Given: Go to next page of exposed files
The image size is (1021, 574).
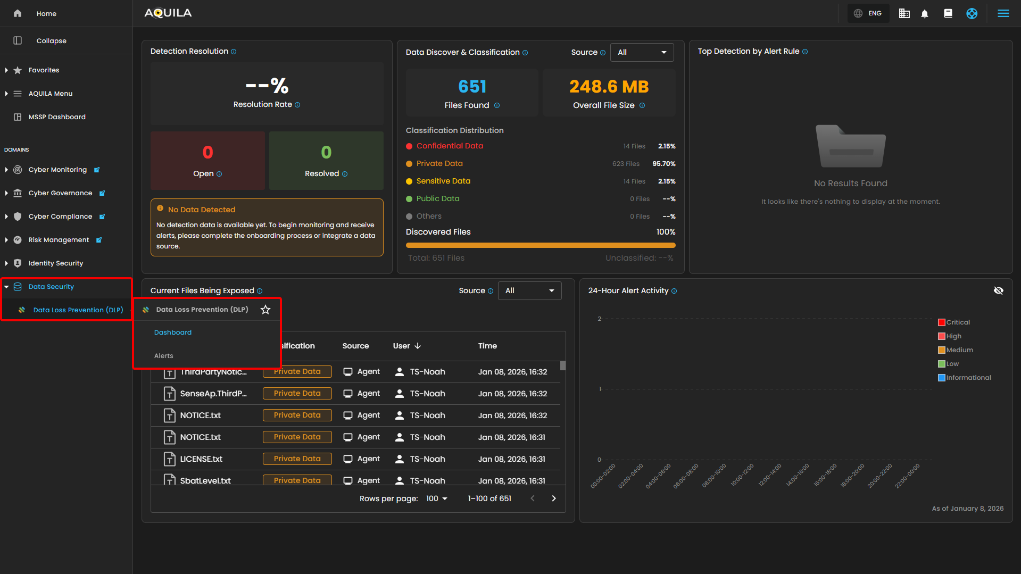Looking at the screenshot, I should [554, 498].
